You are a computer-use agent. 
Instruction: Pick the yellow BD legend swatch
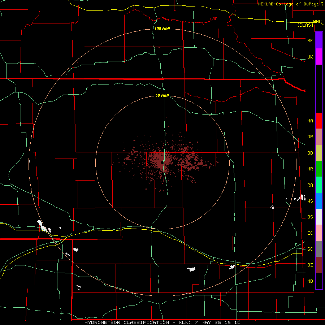(319, 153)
